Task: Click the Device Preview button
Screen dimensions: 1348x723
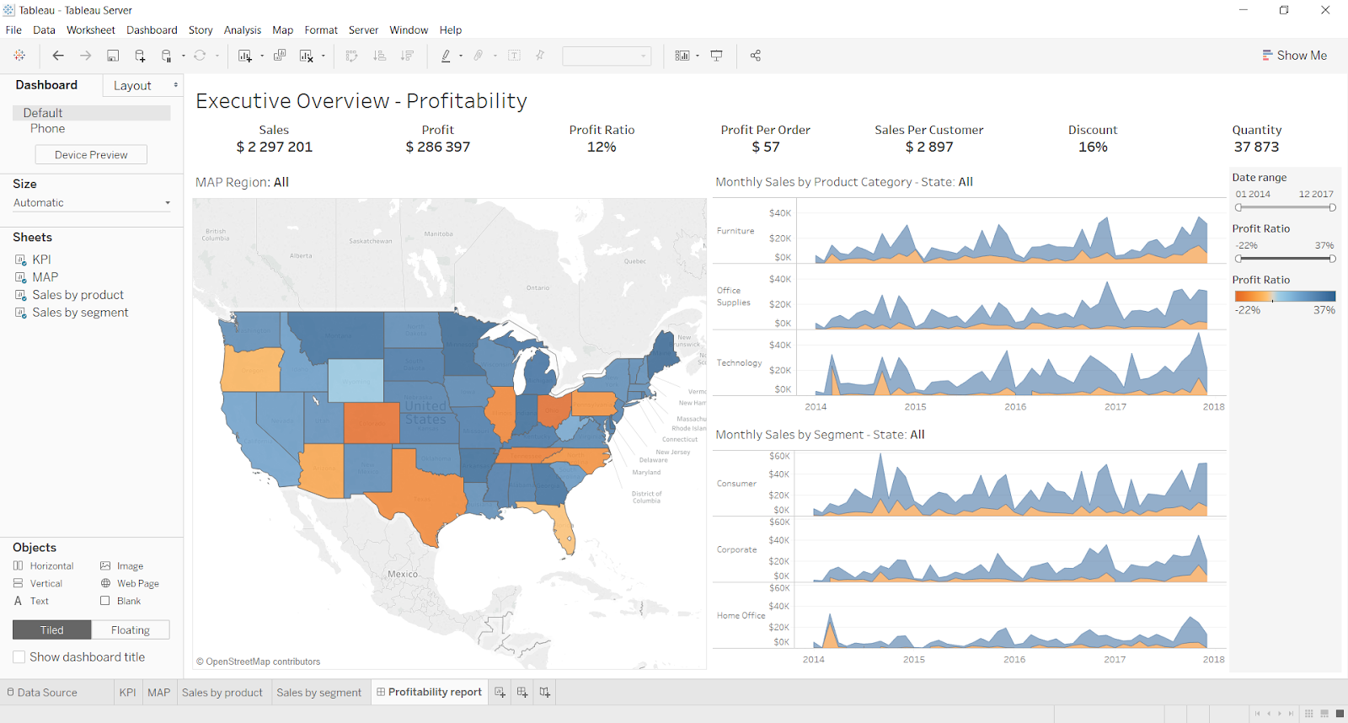Action: click(91, 155)
